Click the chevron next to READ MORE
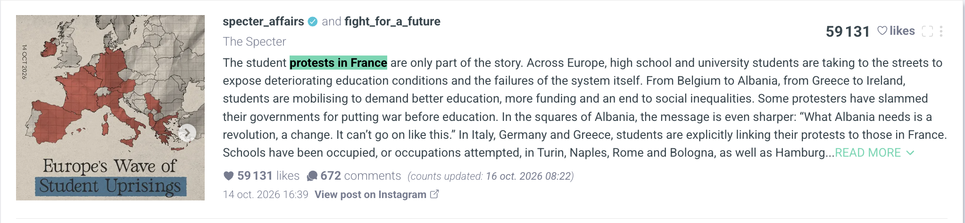This screenshot has height=223, width=965. tap(910, 153)
